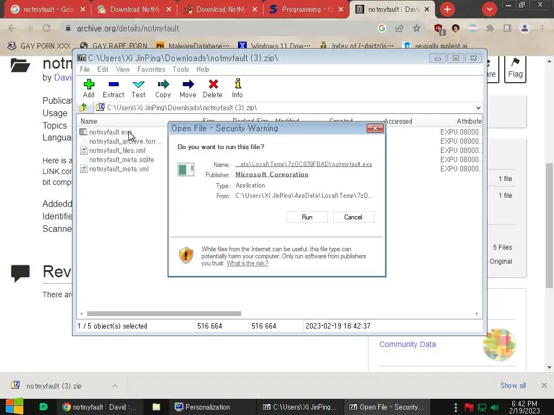Click the Move toolbar icon

point(188,88)
